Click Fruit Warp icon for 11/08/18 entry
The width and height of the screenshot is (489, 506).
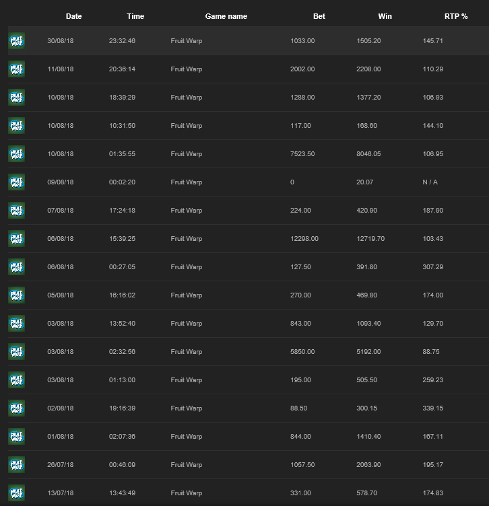click(16, 69)
